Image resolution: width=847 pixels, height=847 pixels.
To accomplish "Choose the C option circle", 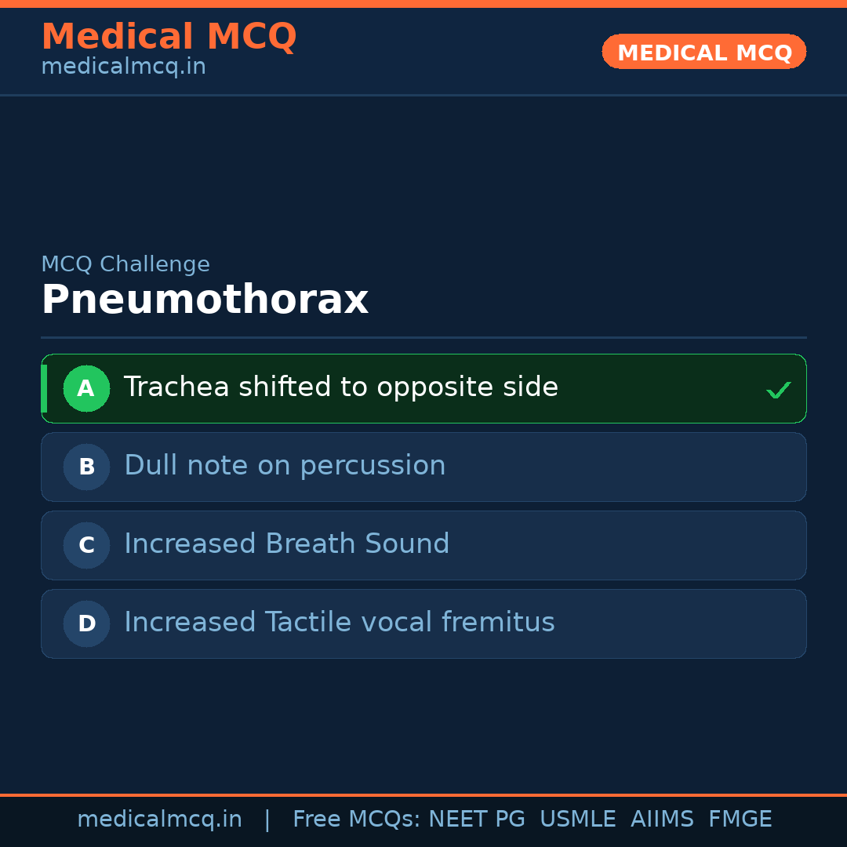I will pyautogui.click(x=86, y=545).
